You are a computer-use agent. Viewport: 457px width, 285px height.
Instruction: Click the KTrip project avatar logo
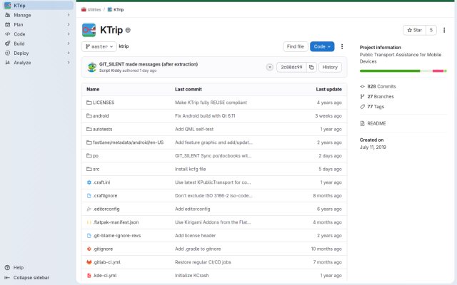89,30
